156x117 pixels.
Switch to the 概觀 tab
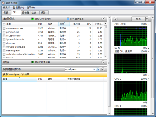6,13
